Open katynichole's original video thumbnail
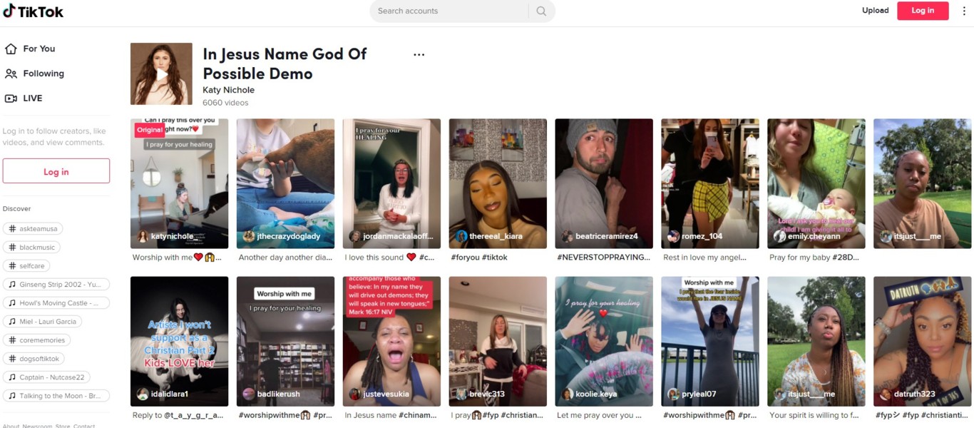Screen dimensions: 974x428 tap(179, 183)
